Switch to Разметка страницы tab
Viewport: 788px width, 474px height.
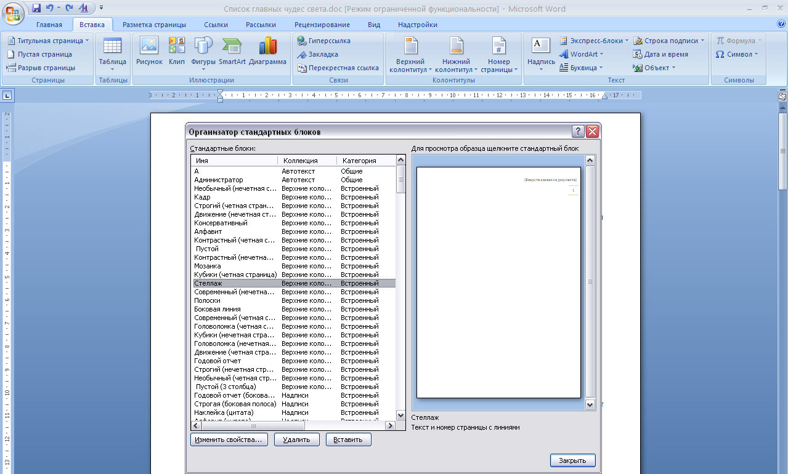154,25
